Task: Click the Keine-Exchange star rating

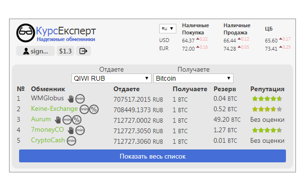Action: click(x=267, y=109)
